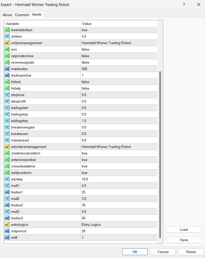Select the reversesignals value false
This screenshot has width=205, height=258.
tap(119, 62)
